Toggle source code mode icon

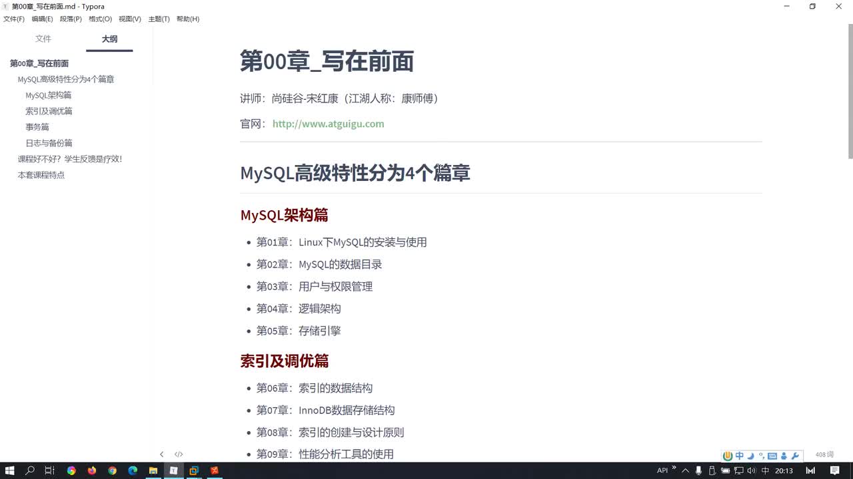pyautogui.click(x=179, y=454)
